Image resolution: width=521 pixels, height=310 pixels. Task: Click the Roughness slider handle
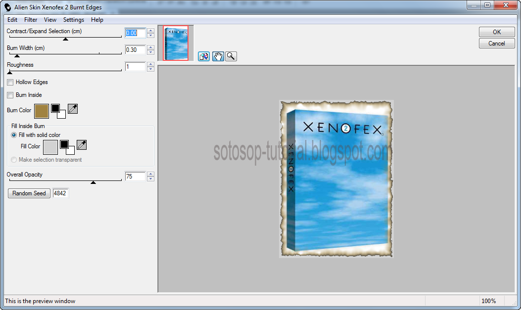click(9, 72)
